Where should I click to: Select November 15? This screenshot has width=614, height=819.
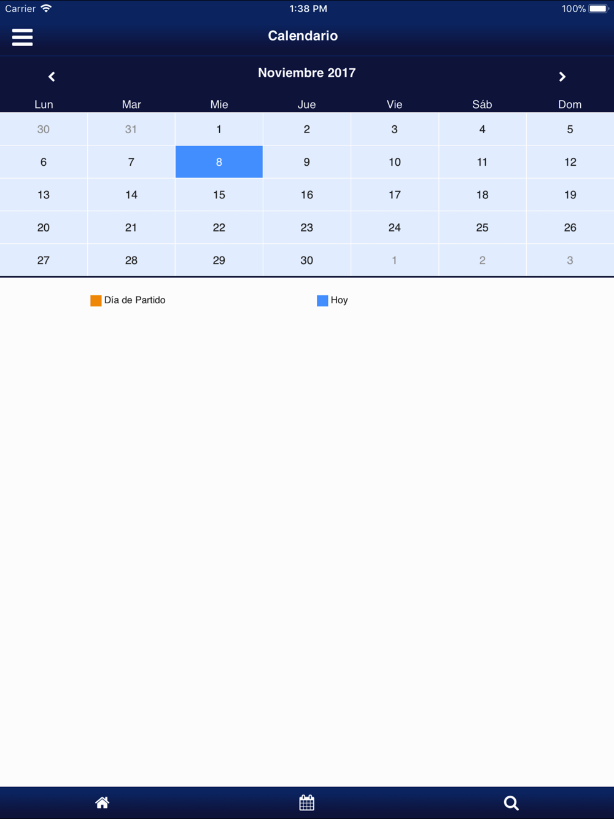(219, 195)
